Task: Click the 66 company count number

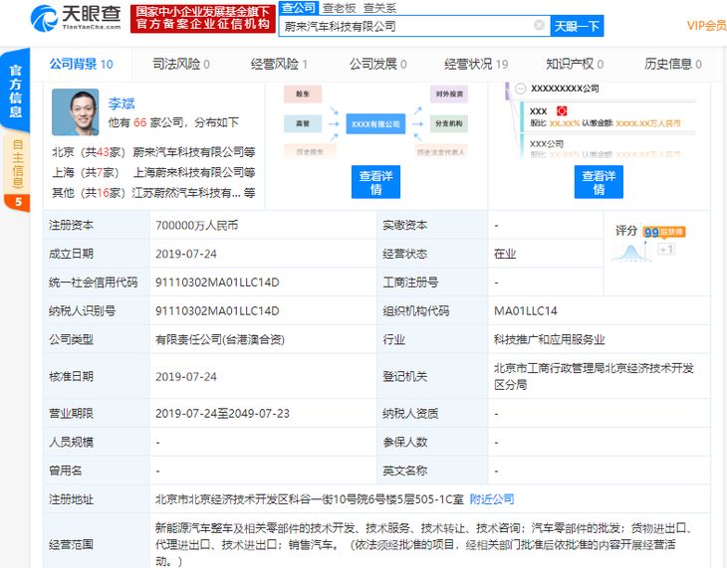Action: tap(139, 122)
